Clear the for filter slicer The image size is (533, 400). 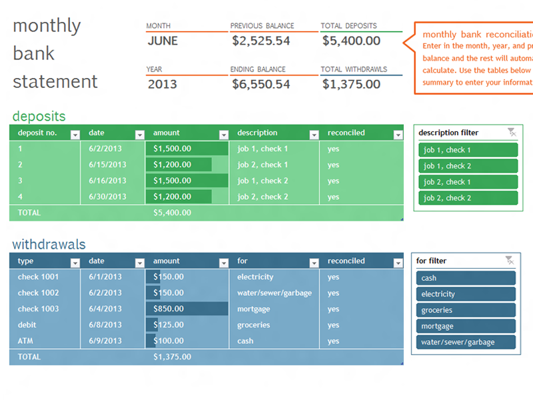(510, 260)
